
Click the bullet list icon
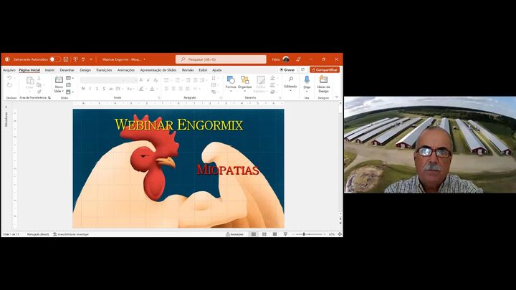coord(167,80)
